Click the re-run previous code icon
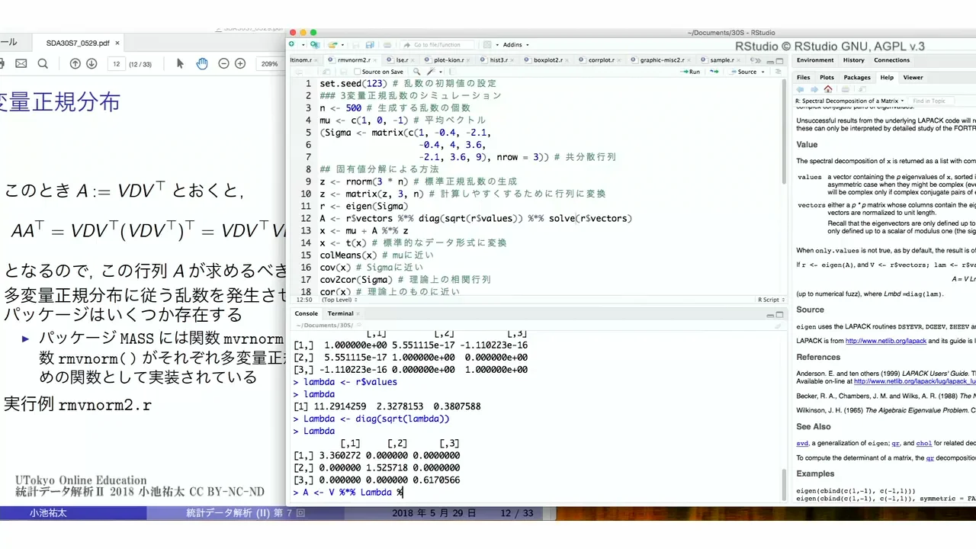The width and height of the screenshot is (976, 549). [x=714, y=72]
